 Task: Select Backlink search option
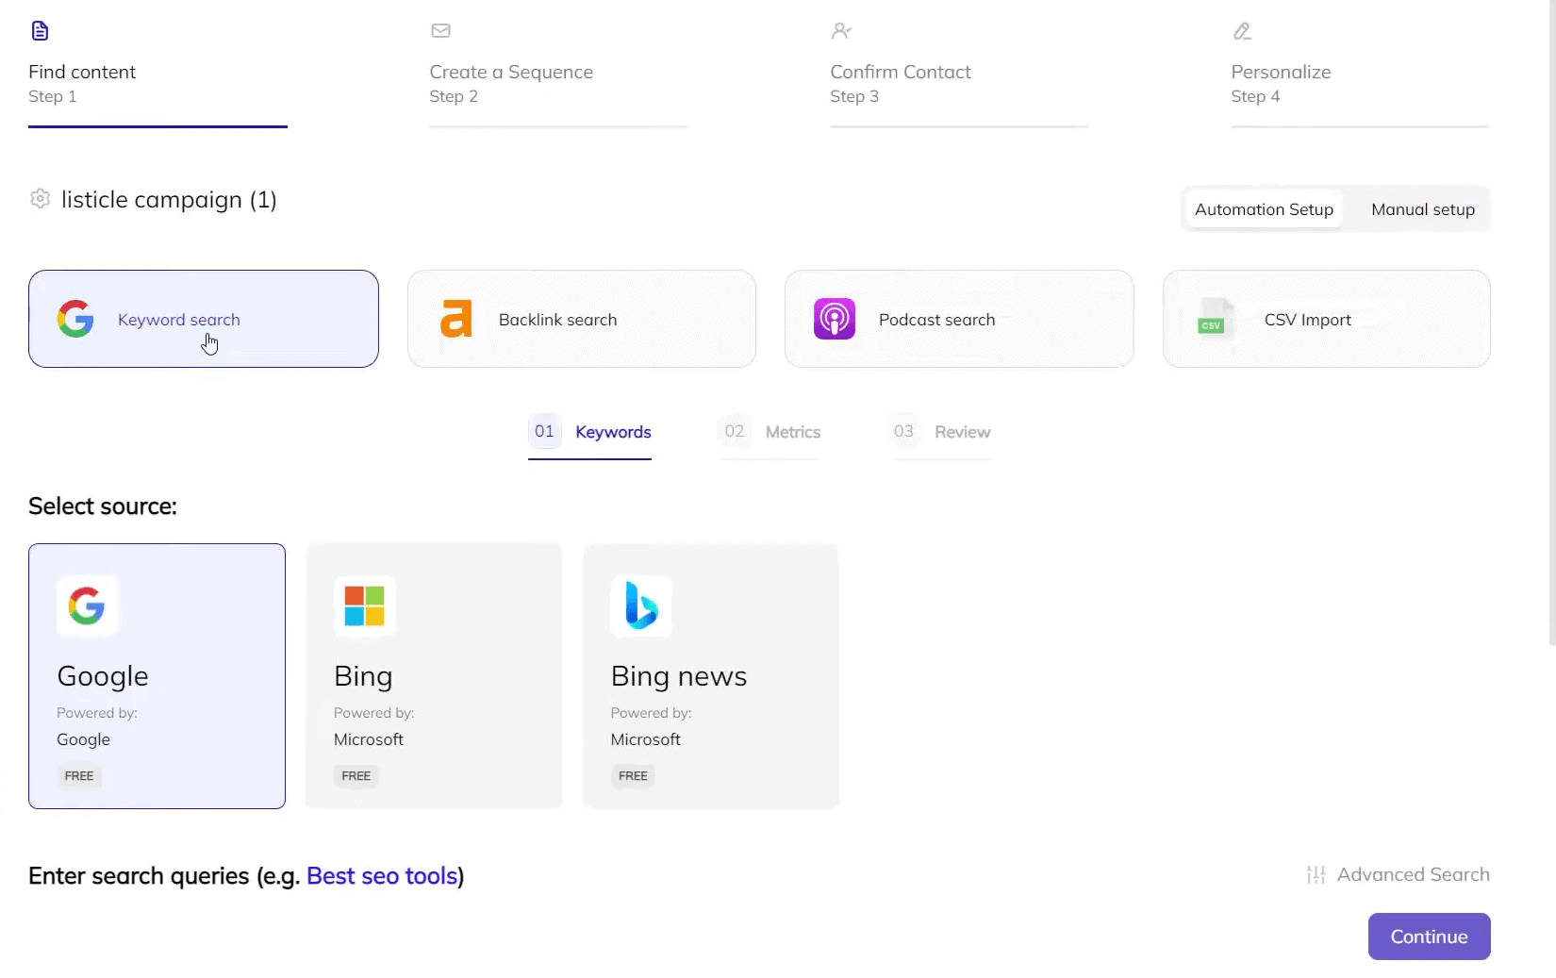(x=582, y=319)
